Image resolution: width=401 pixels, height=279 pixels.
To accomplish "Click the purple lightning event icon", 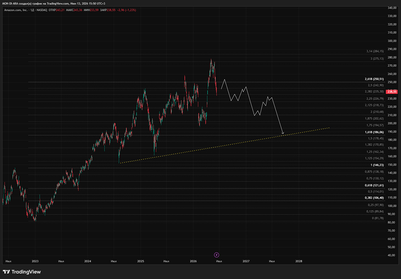I will click(217, 255).
